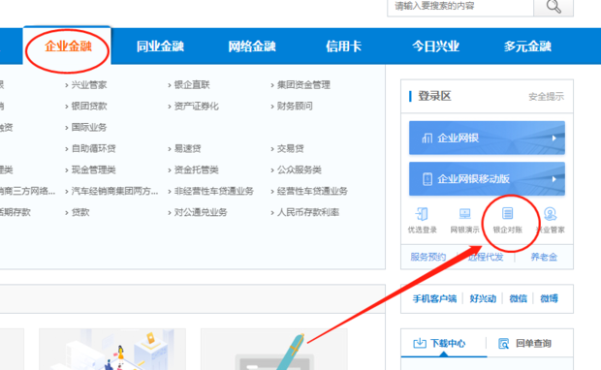Screen dimensions: 601x370
Task: Click the 回单查询 search icon
Action: (503, 343)
